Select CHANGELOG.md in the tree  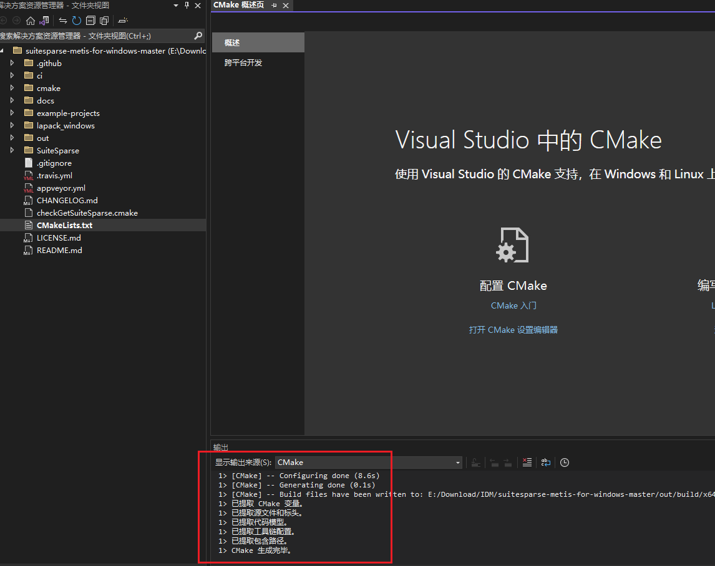click(67, 201)
